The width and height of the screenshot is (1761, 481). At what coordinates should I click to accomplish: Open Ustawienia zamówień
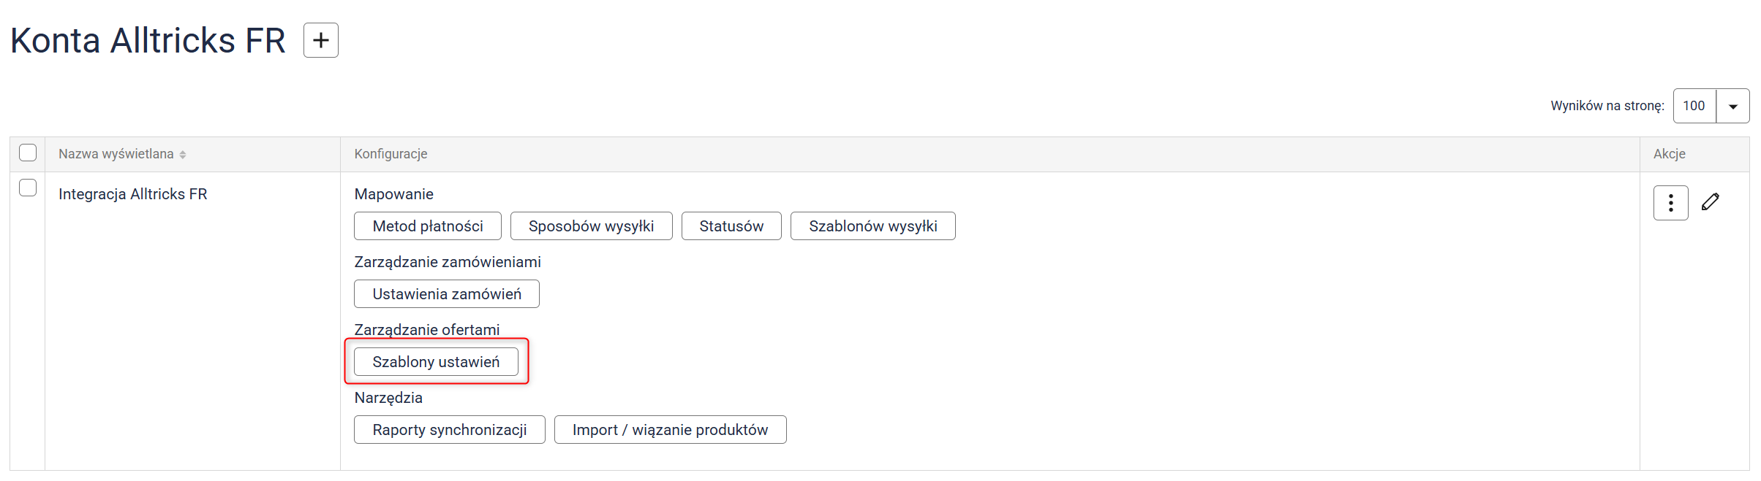point(446,294)
